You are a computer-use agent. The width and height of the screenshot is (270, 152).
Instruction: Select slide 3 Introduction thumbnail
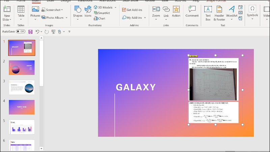tap(22, 87)
